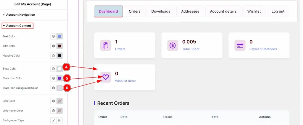Click the credit card Payment Methods icon

tap(240, 45)
